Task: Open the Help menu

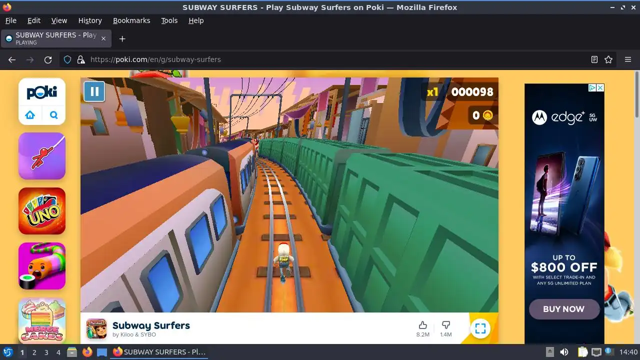Action: pyautogui.click(x=196, y=20)
